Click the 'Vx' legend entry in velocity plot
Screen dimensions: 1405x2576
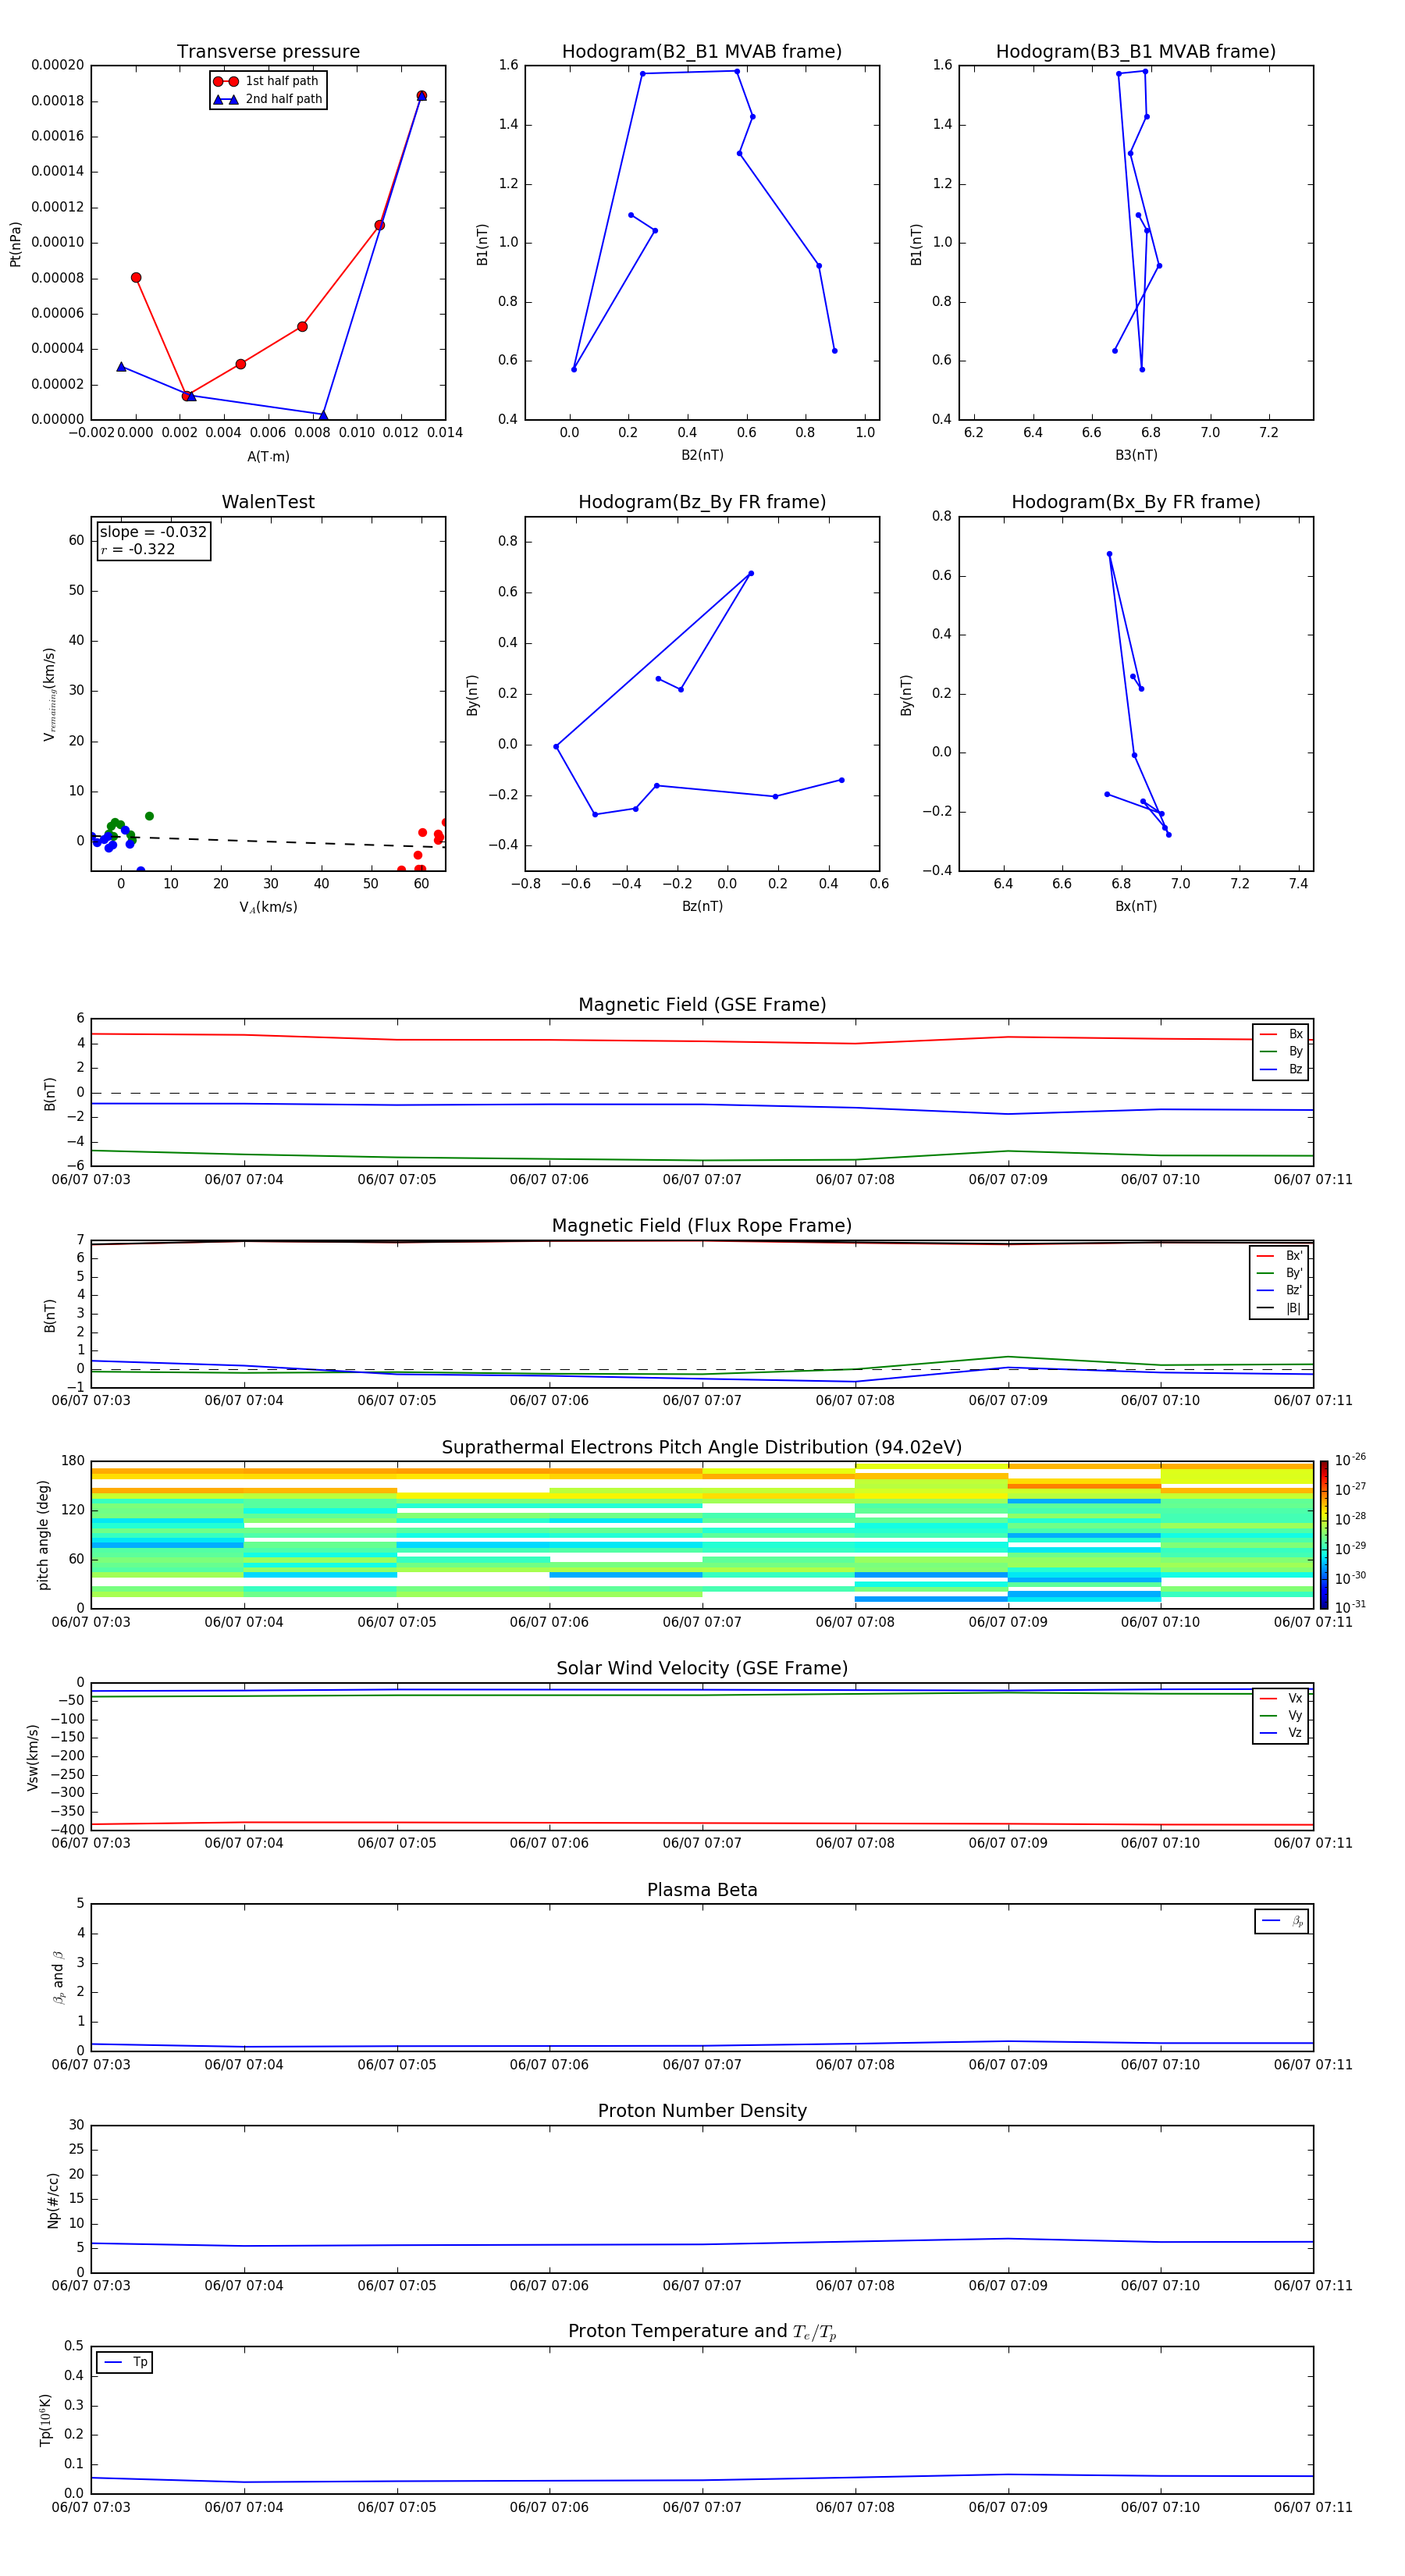1281,1698
